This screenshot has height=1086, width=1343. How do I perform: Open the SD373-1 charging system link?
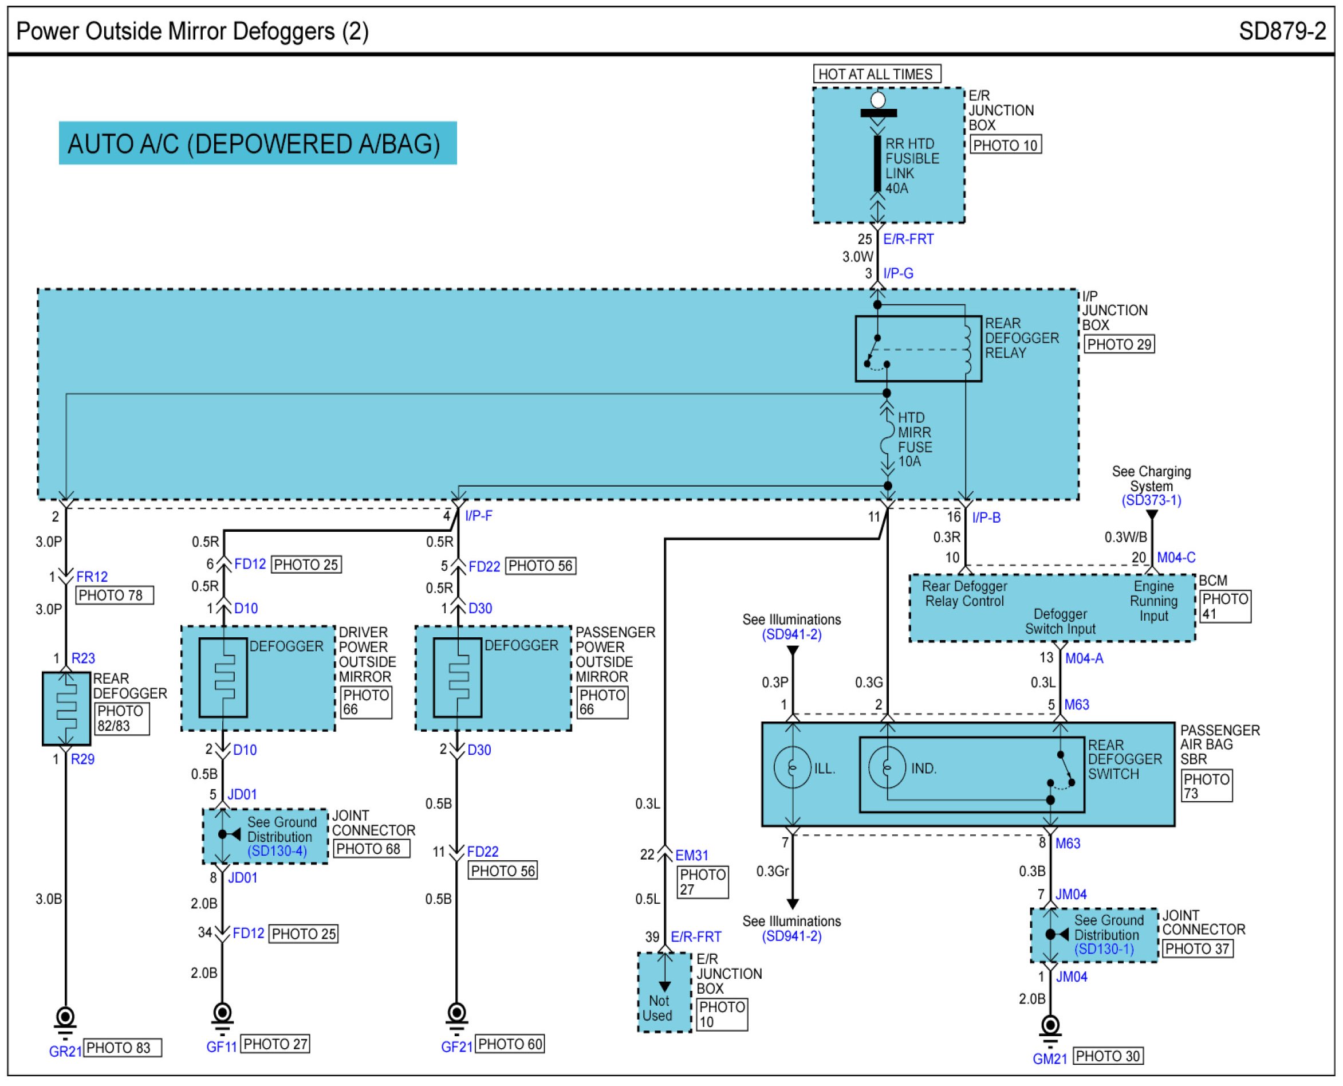tap(1151, 501)
